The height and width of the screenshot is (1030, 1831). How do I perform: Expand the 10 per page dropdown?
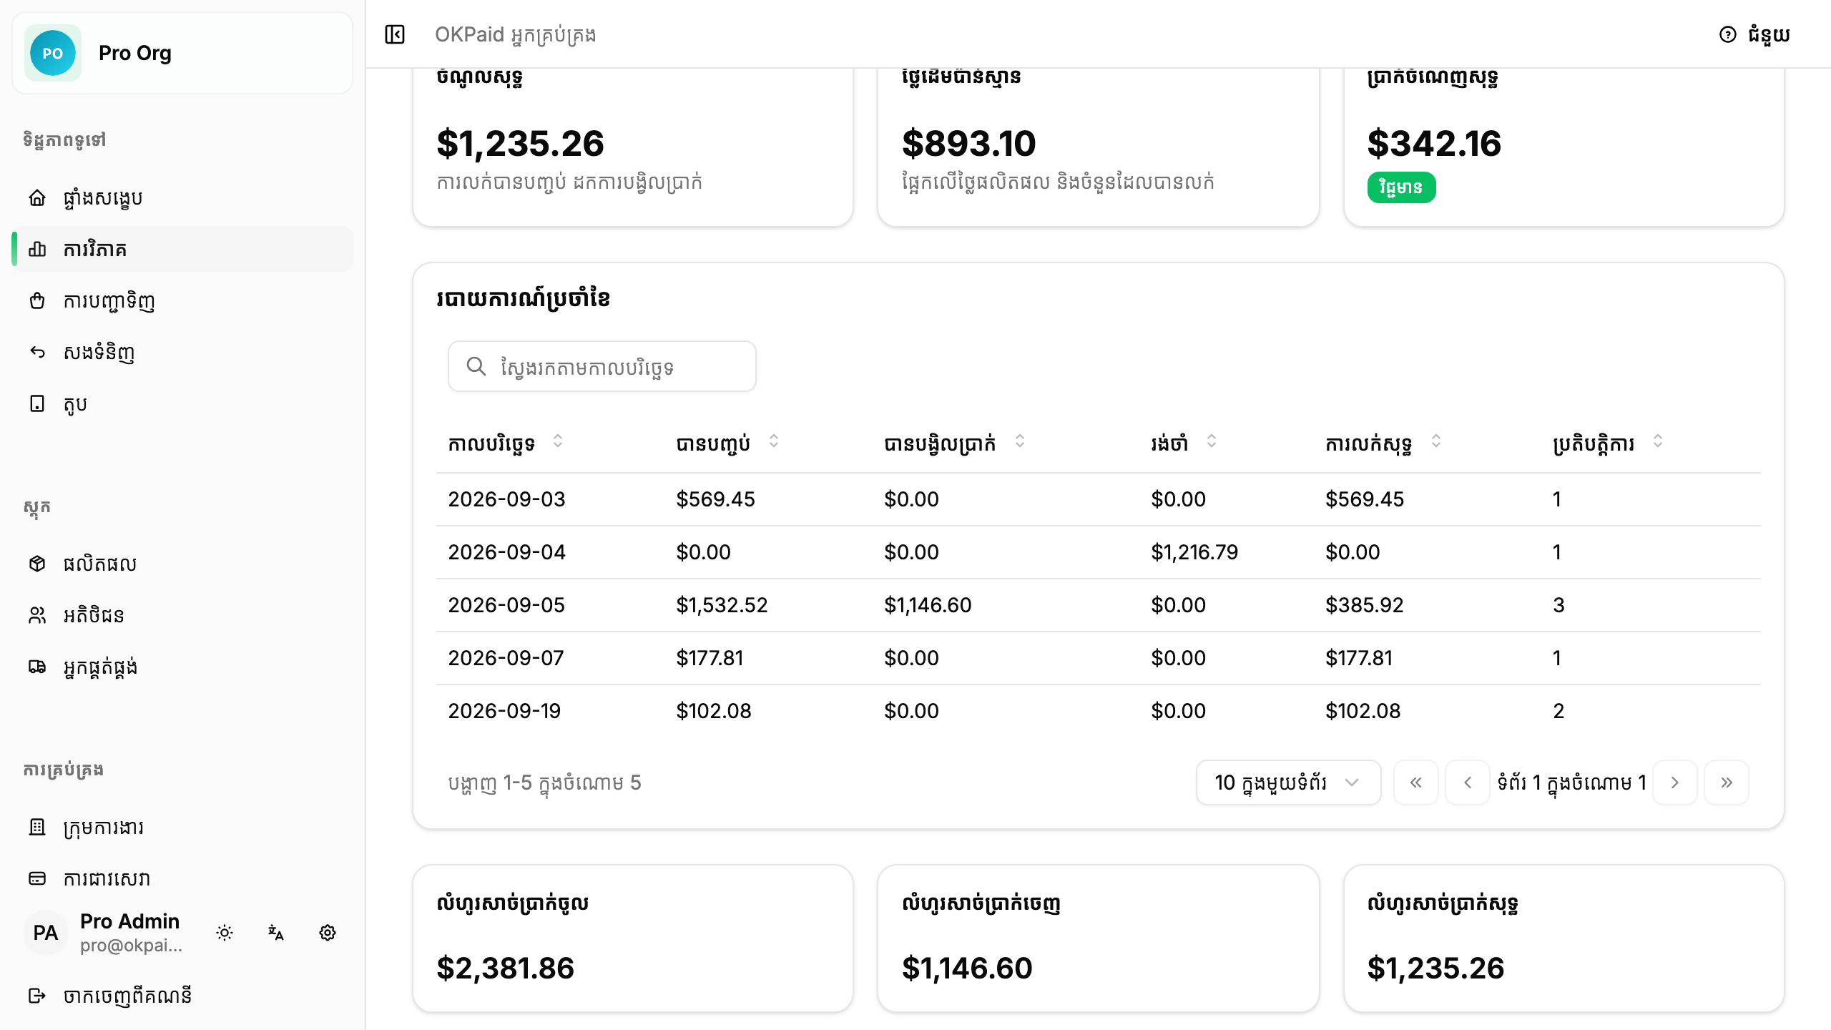click(x=1288, y=783)
